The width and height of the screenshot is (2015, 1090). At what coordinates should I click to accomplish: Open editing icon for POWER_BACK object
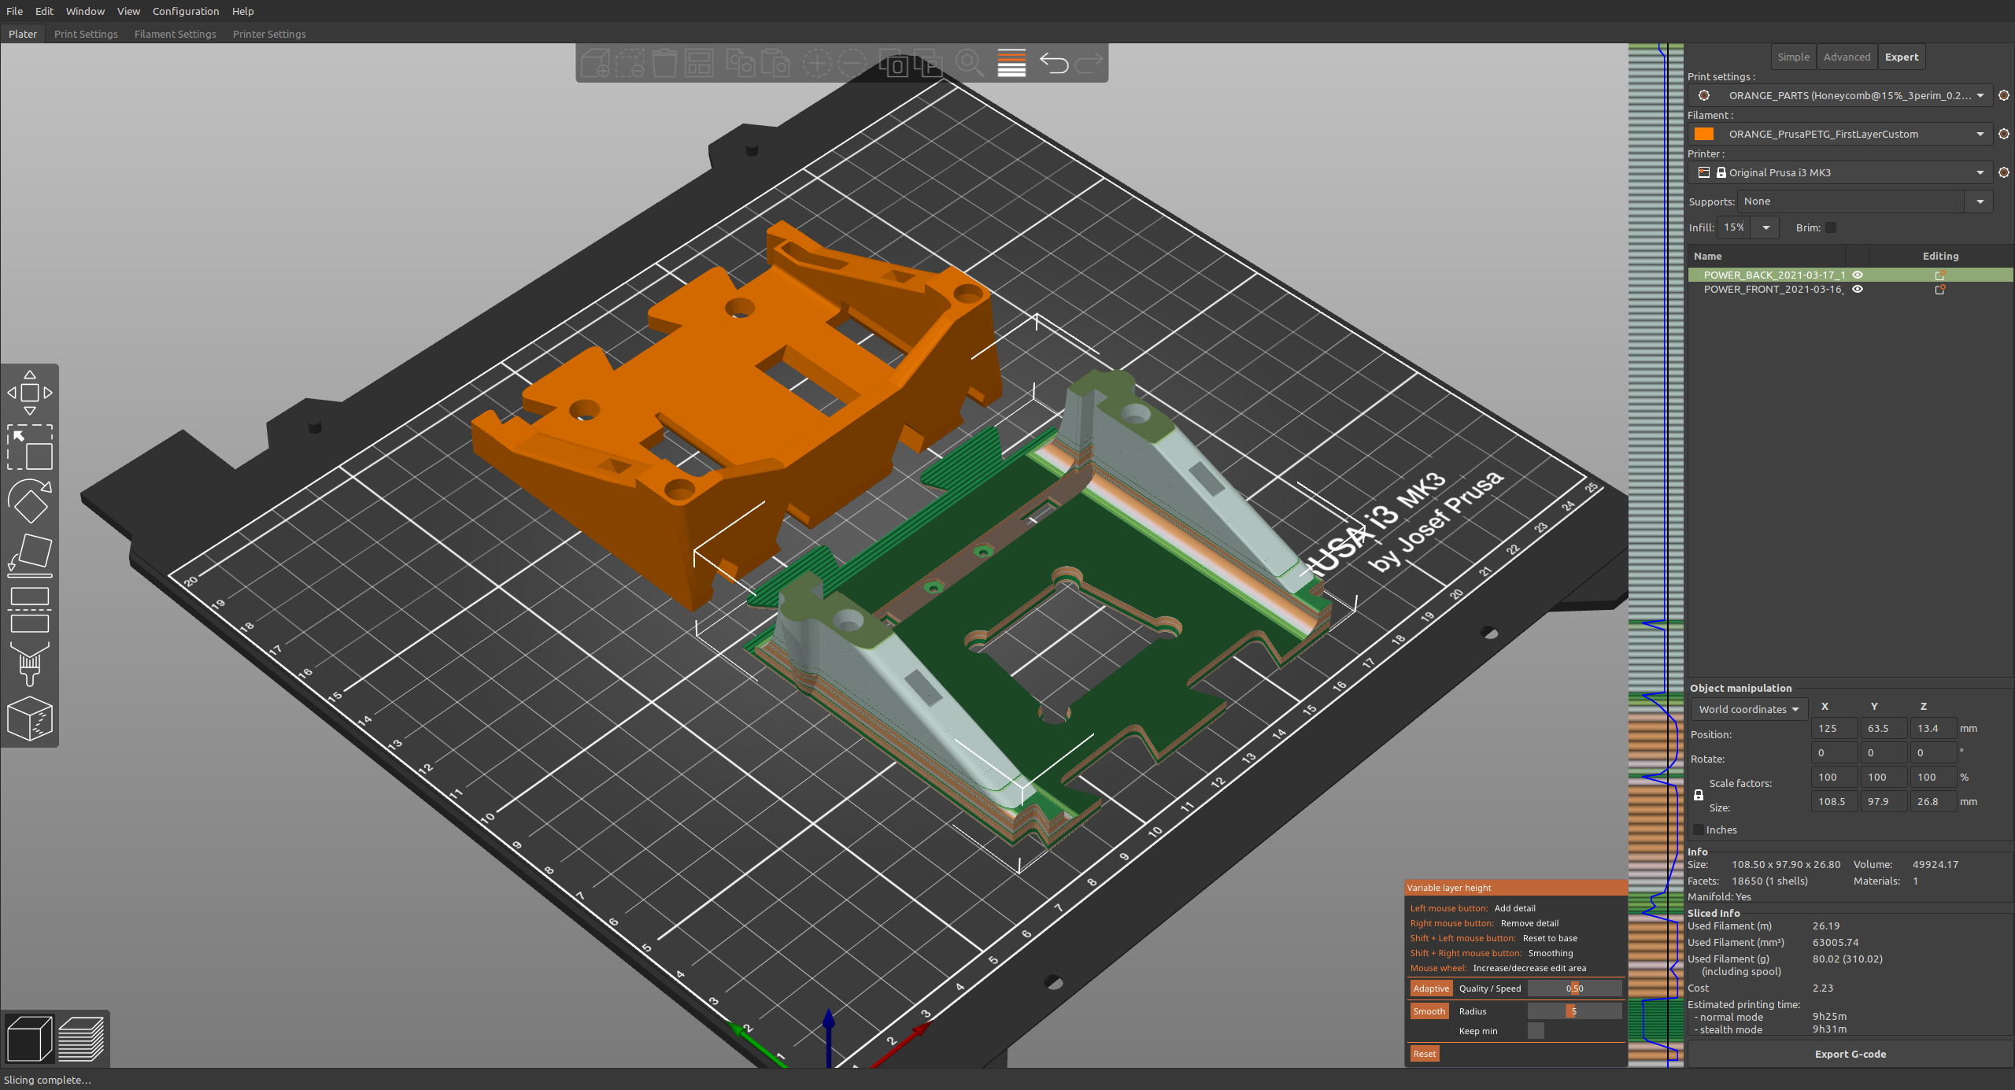[1940, 275]
